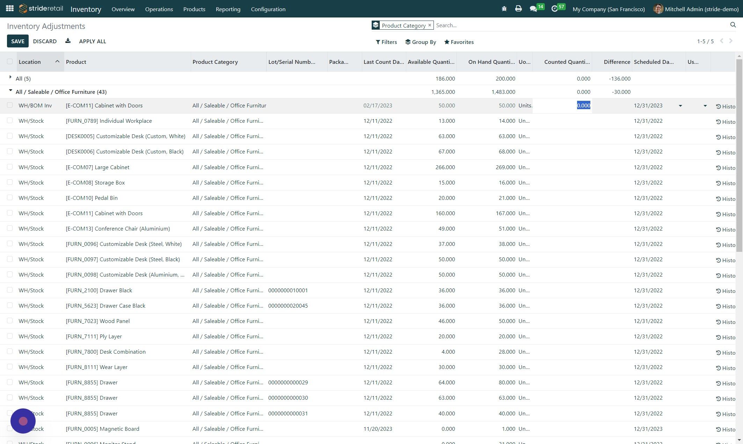
Task: Open the Reporting menu
Action: 228,9
